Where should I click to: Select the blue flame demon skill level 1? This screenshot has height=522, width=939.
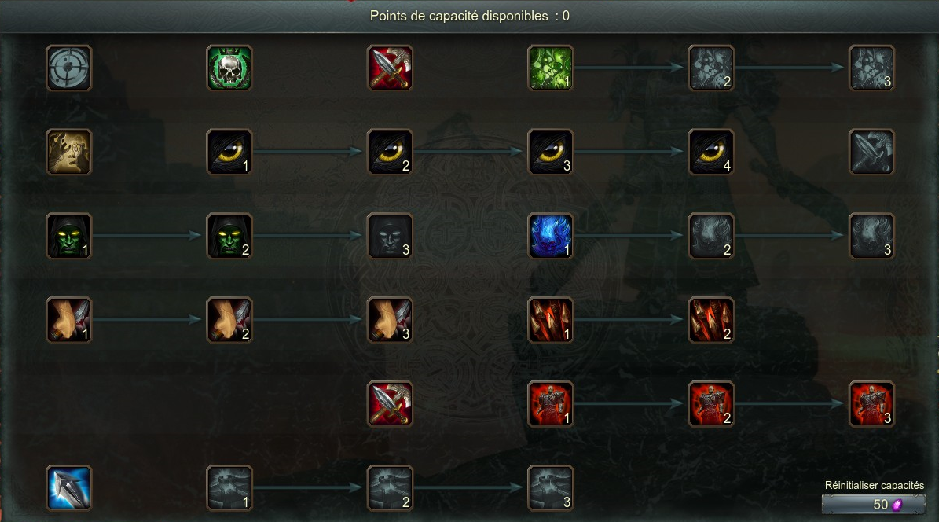pos(550,236)
